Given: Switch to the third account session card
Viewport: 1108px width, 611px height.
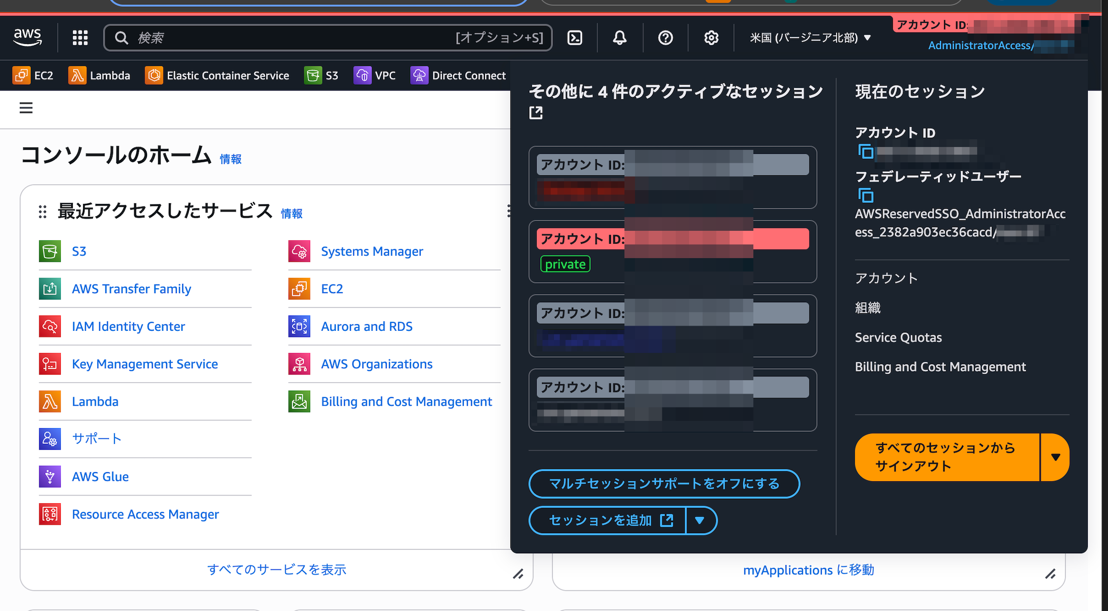Looking at the screenshot, I should click(x=673, y=326).
